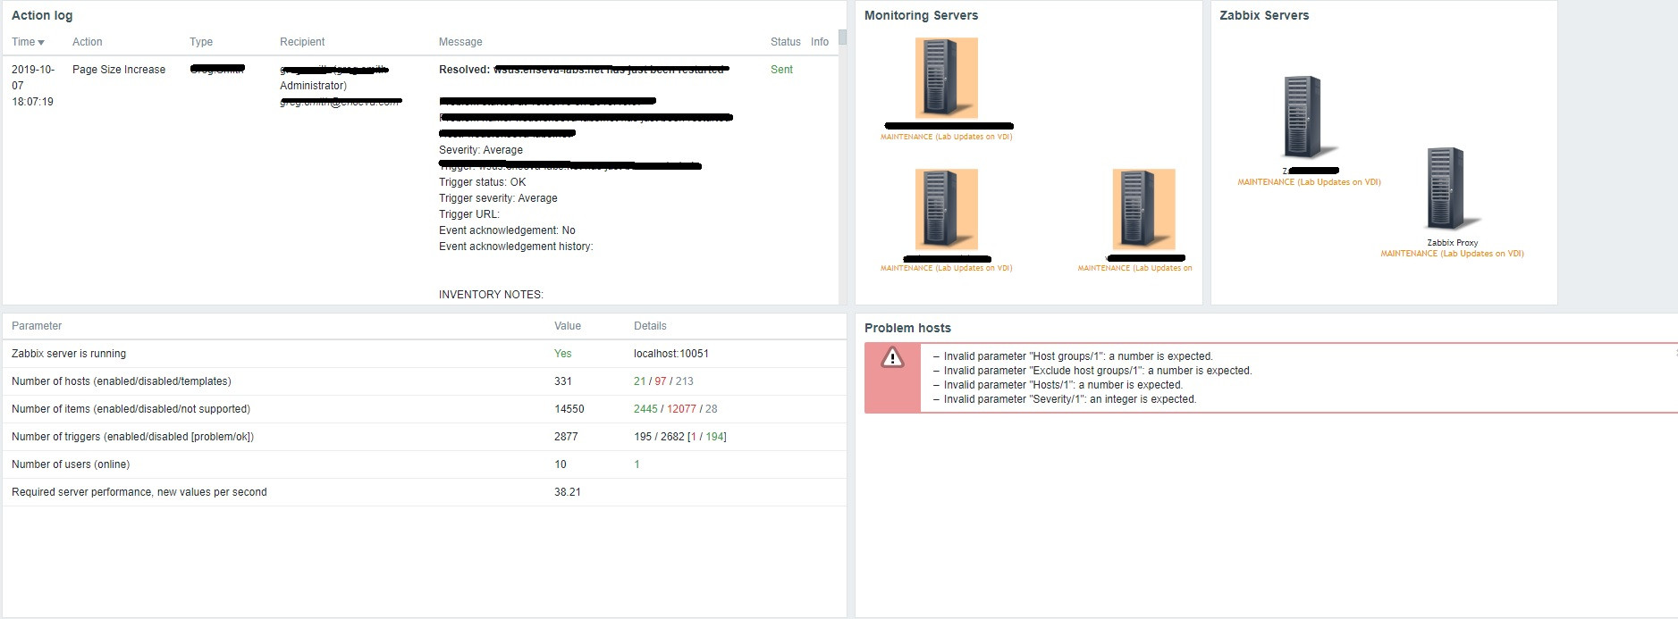Click the green 'Sent' status
The image size is (1678, 619).
point(781,70)
